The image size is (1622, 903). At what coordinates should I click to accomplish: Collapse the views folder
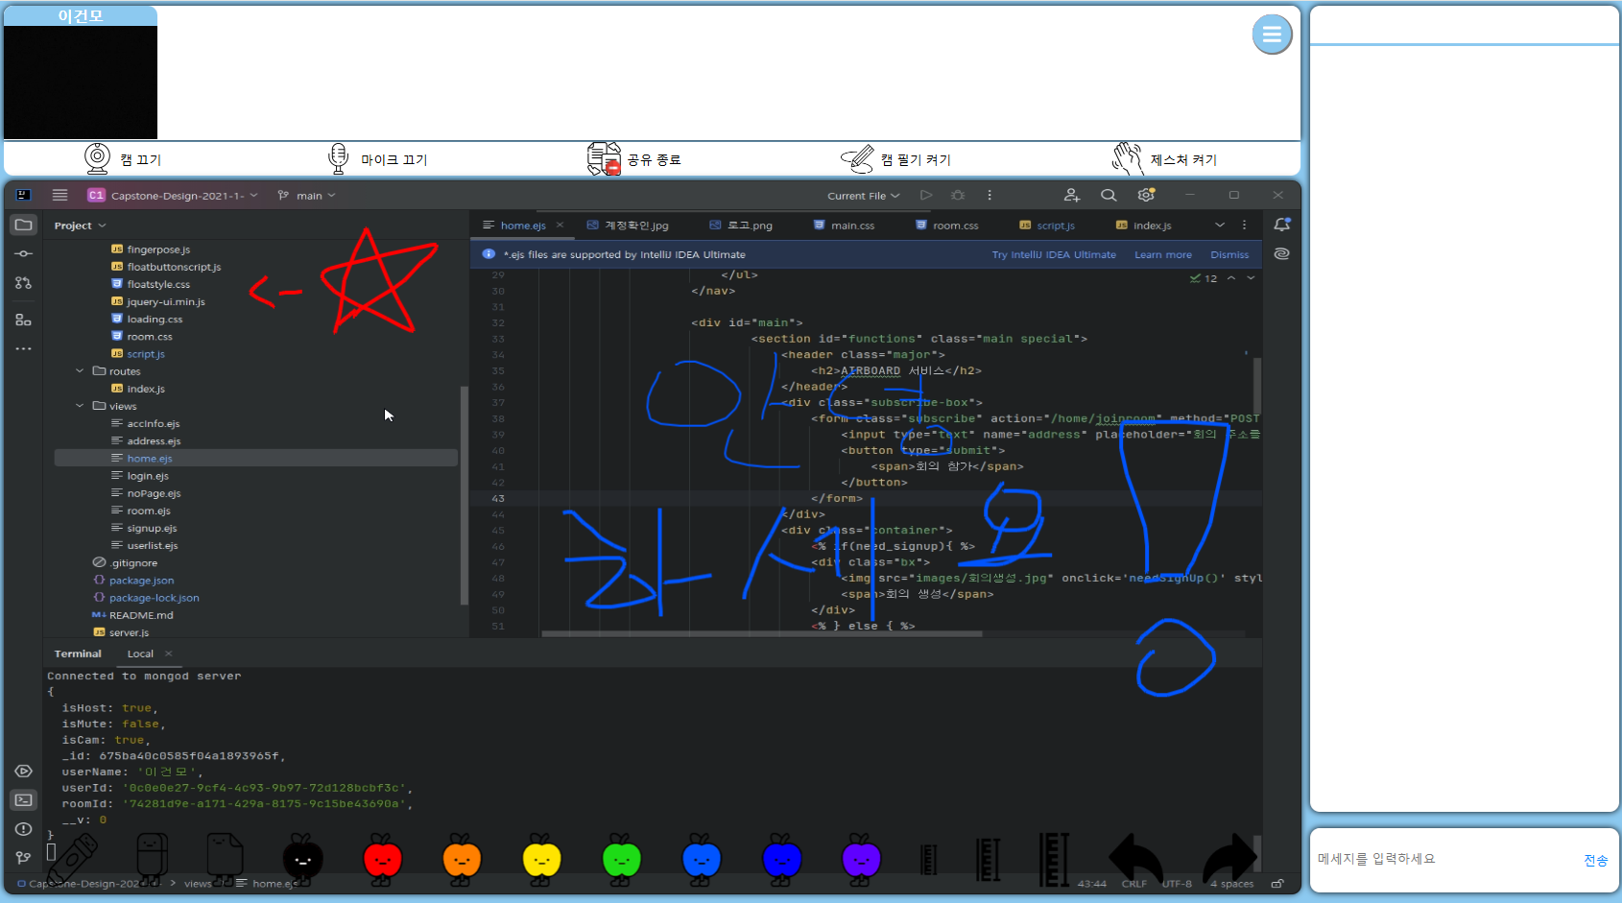click(x=80, y=406)
